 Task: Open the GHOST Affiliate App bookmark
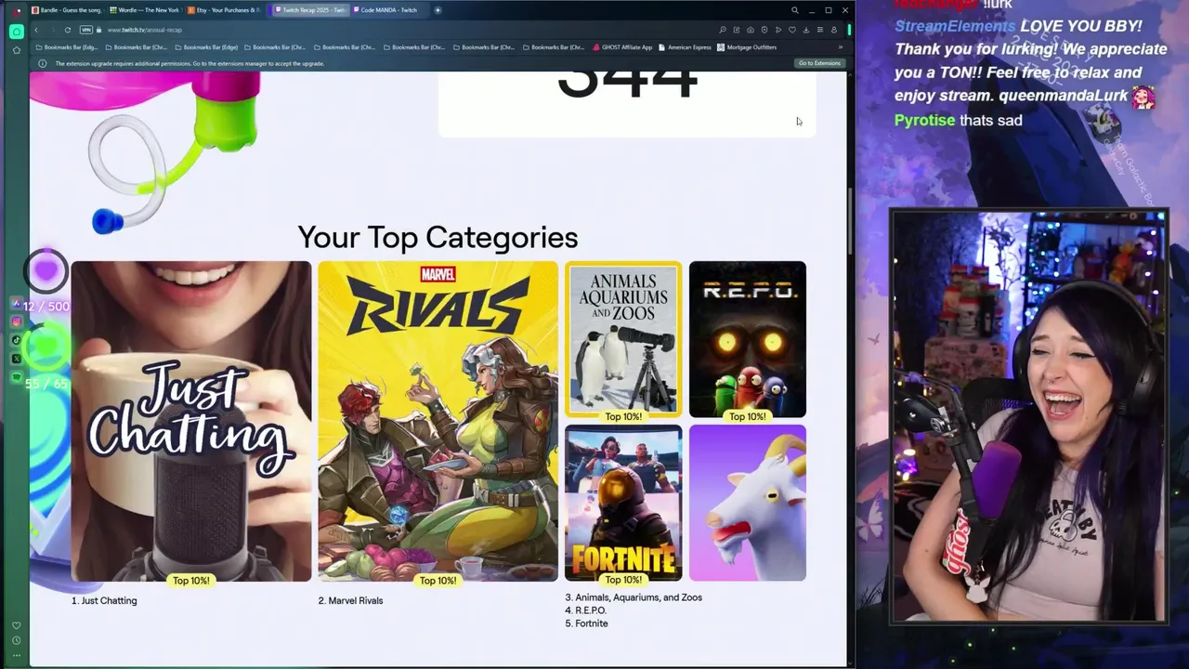(x=622, y=47)
